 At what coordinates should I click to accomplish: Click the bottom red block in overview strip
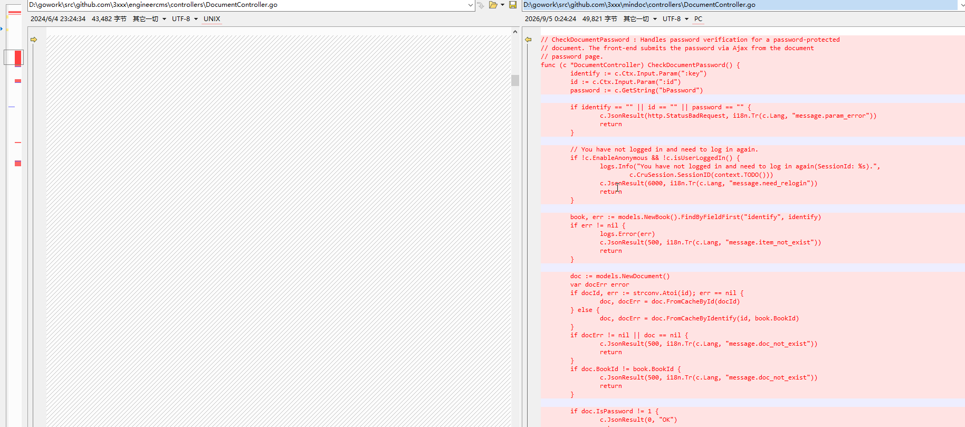click(x=18, y=164)
